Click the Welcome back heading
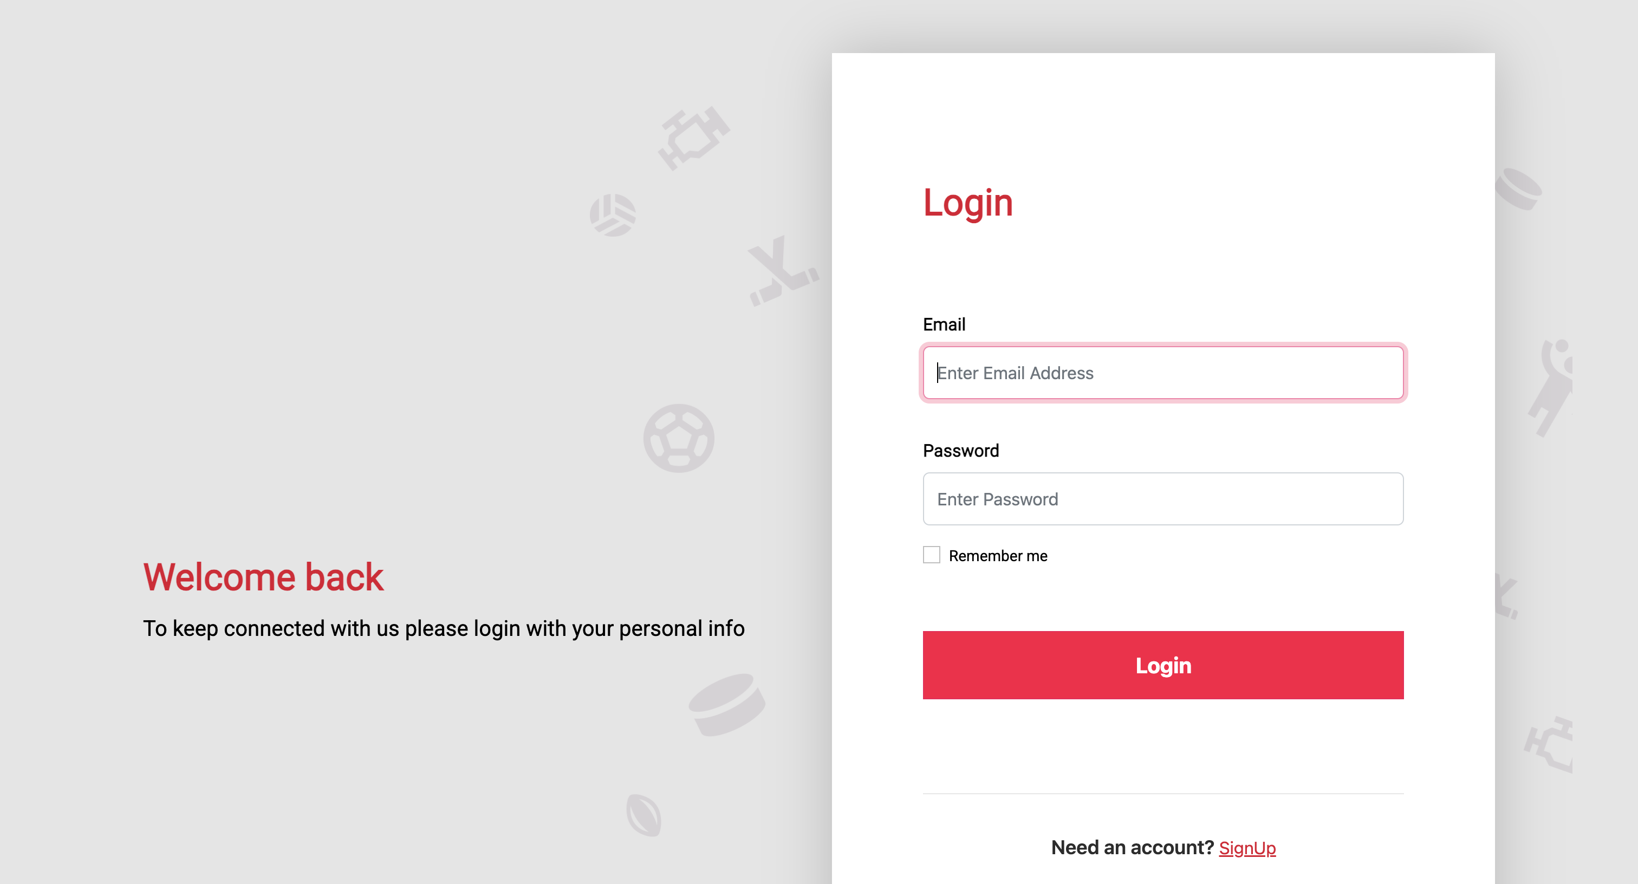 coord(263,577)
